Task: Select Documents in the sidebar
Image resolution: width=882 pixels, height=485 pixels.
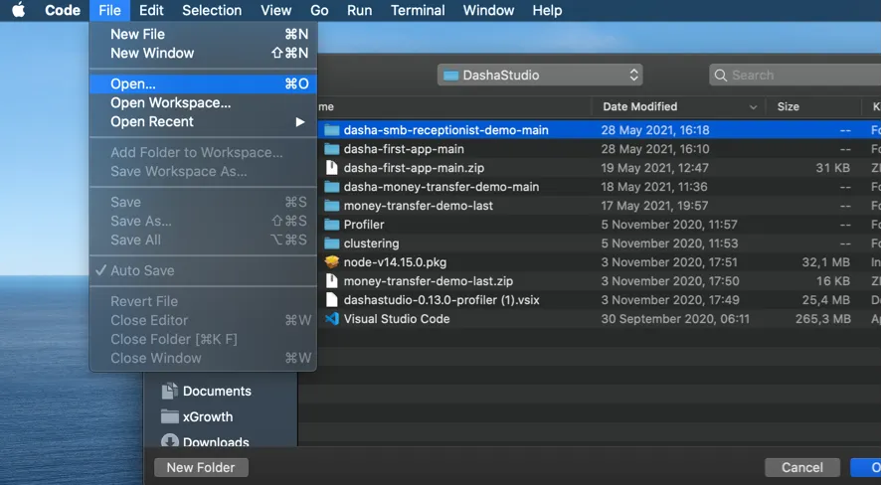Action: pos(217,392)
